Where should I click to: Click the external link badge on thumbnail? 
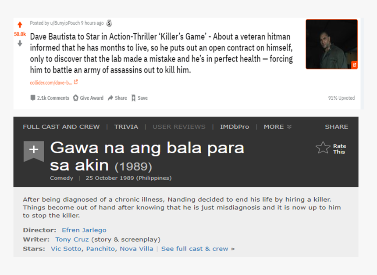pyautogui.click(x=354, y=65)
